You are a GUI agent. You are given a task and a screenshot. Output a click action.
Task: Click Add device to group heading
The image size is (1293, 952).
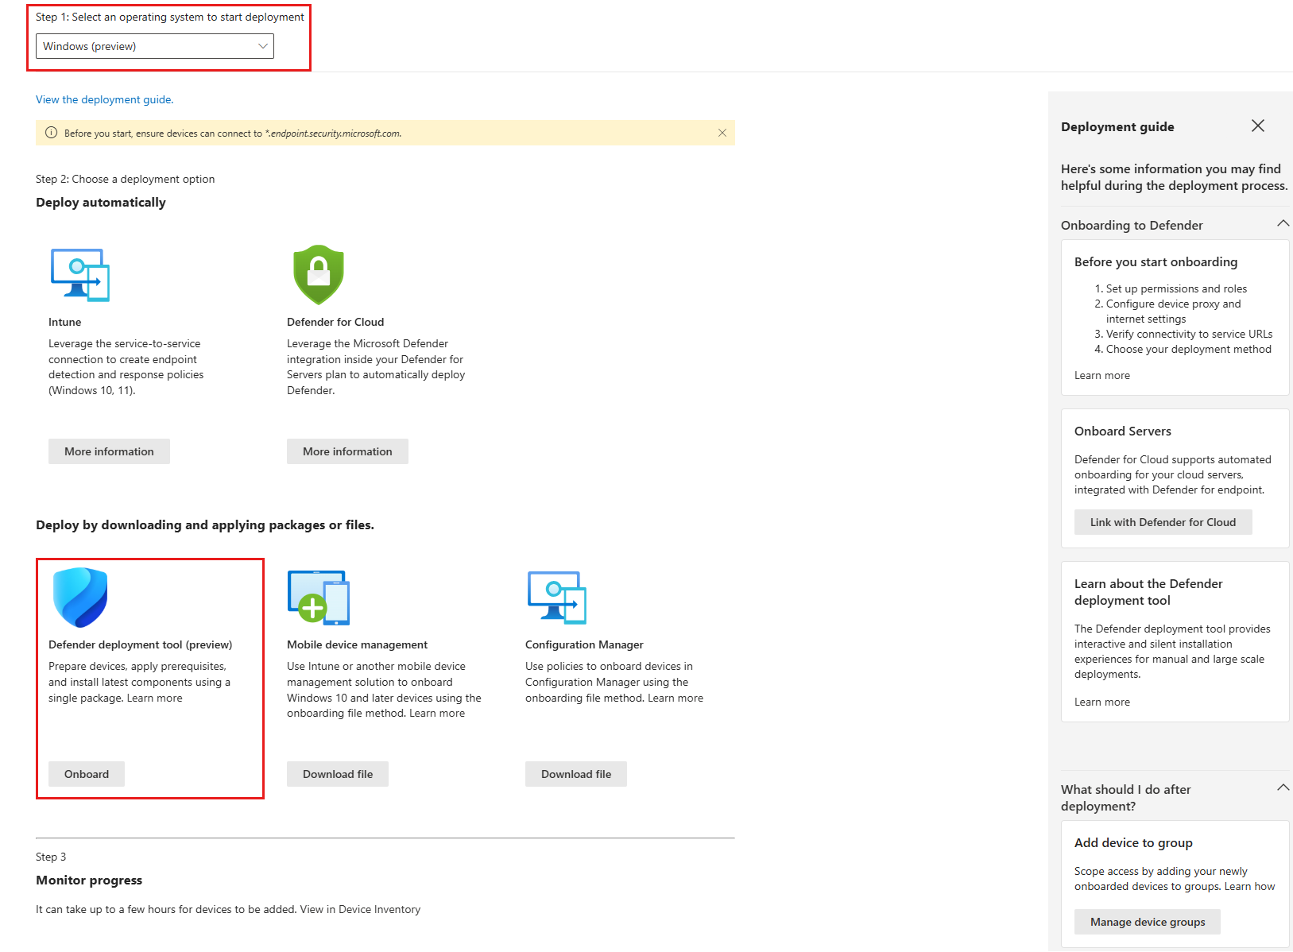(1133, 842)
